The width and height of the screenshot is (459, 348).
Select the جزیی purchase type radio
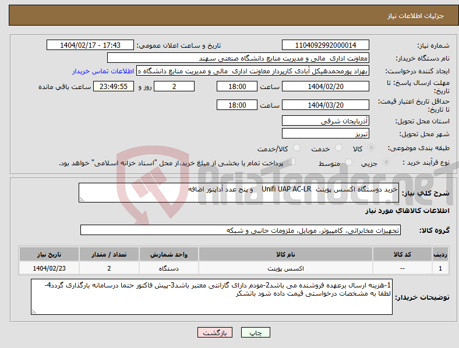click(386, 162)
